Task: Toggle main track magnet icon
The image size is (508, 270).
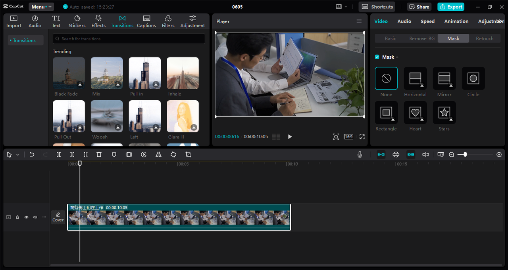Action: 381,155
